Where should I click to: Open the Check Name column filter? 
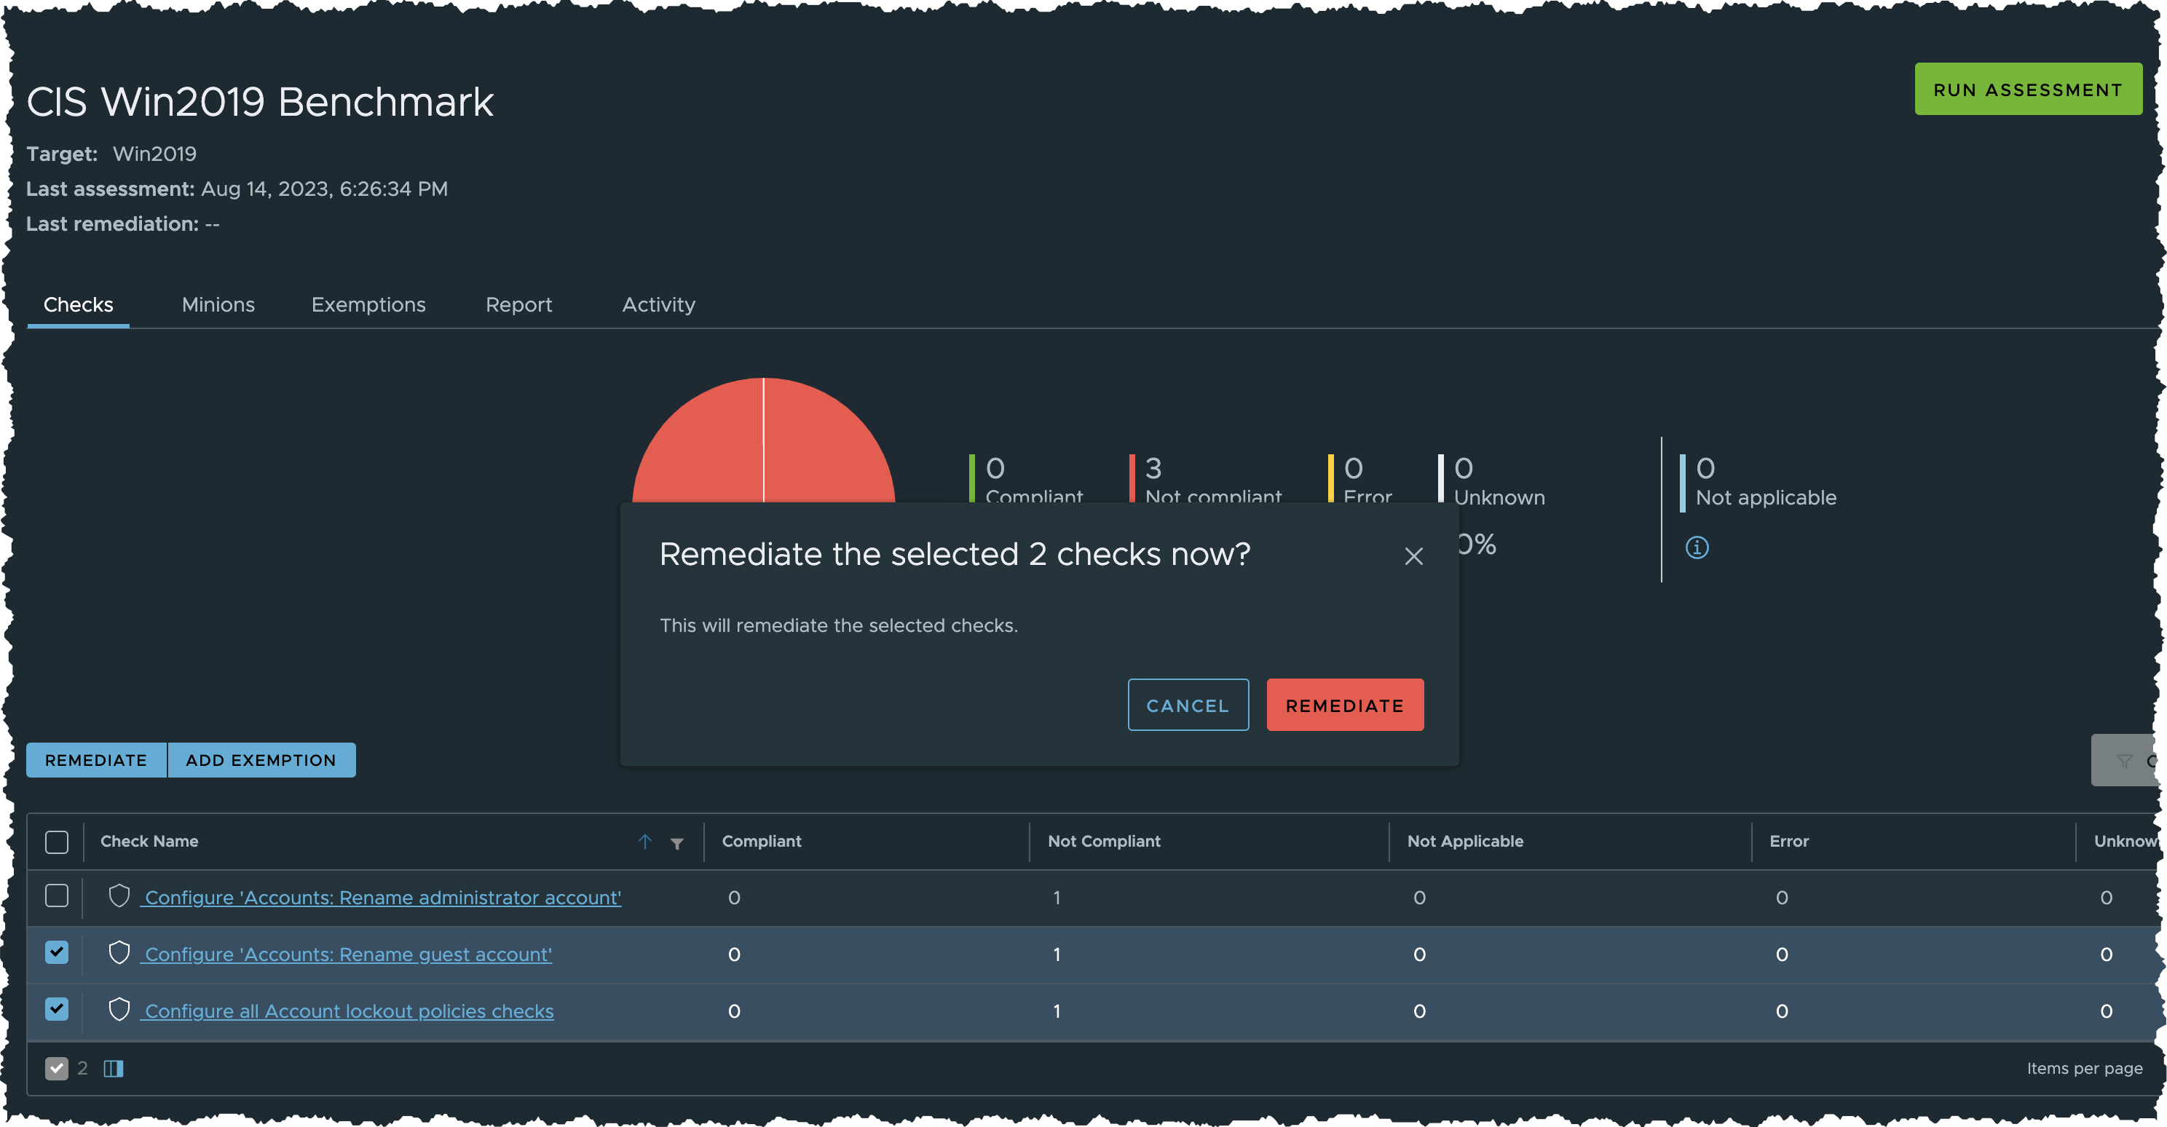pos(676,843)
